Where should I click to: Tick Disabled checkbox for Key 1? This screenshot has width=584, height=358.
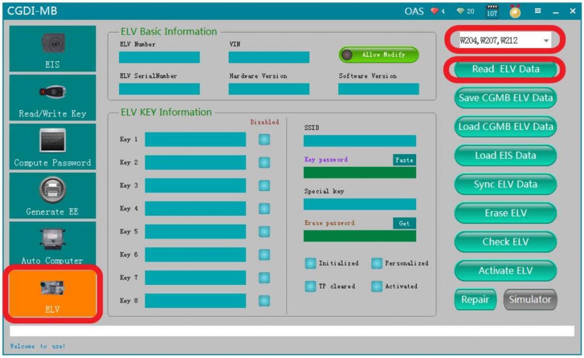click(265, 140)
